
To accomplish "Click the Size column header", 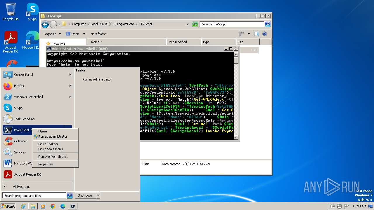I will [248, 42].
